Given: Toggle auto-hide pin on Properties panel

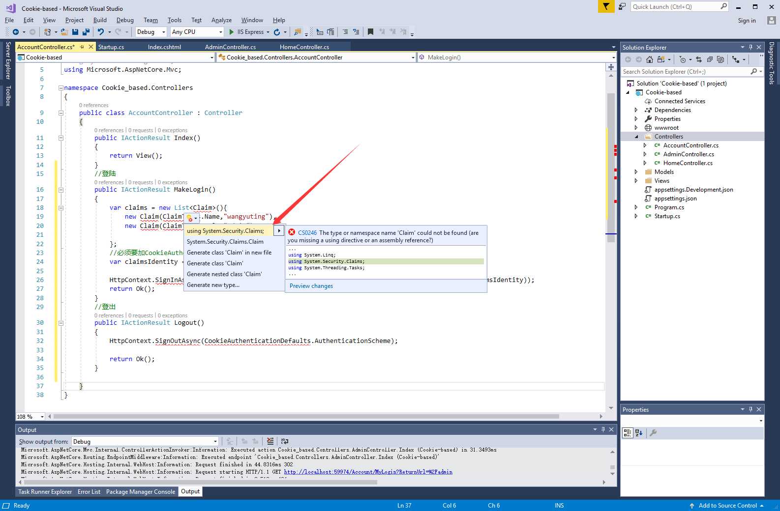Looking at the screenshot, I should [x=750, y=409].
